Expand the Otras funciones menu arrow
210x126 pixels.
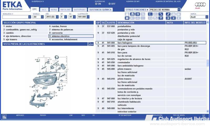[148, 10]
